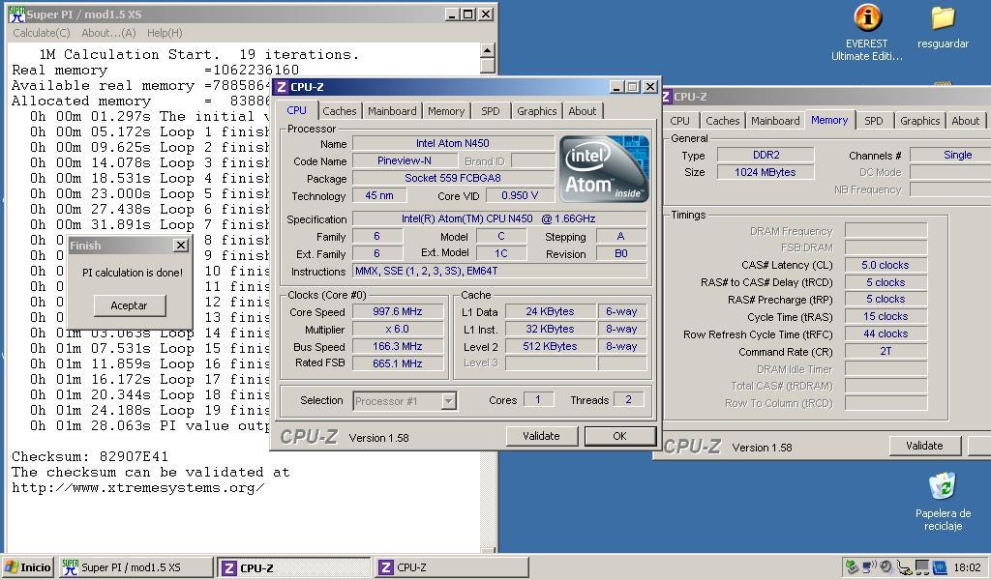Open the EVEREST Ultimate Edition desktop icon
This screenshot has height=580, width=991.
tap(867, 33)
